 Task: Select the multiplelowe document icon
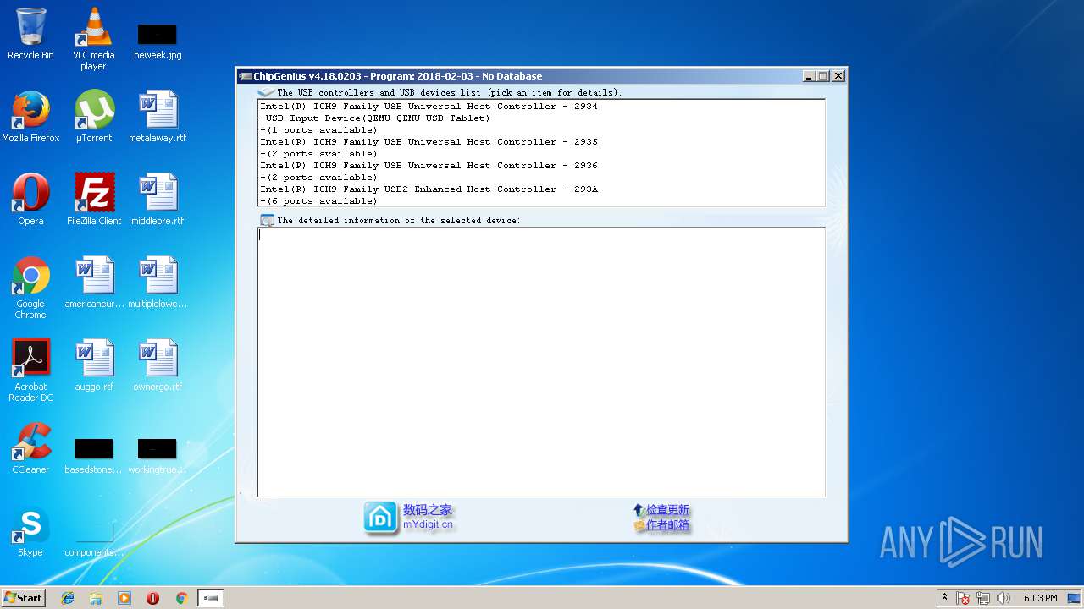pos(158,283)
